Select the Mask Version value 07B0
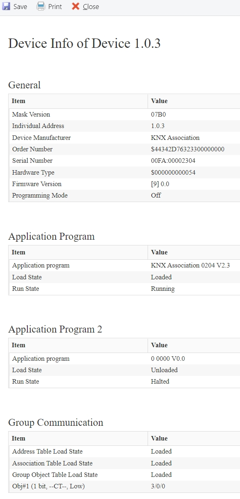Viewport: 240px width, 499px height. [x=158, y=115]
